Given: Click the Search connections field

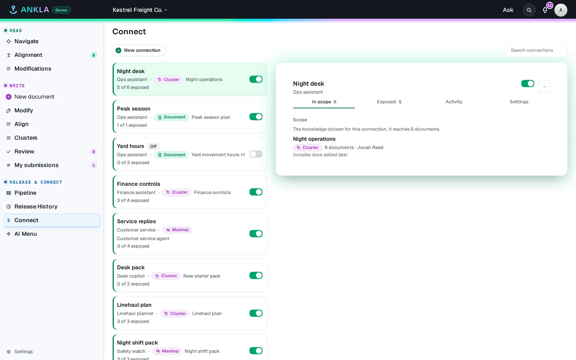Looking at the screenshot, I should click(x=536, y=50).
